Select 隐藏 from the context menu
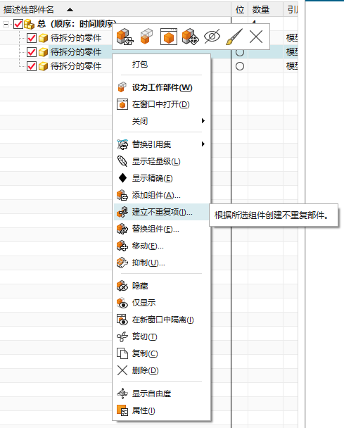Viewport: 344px width, 428px height. 162,286
